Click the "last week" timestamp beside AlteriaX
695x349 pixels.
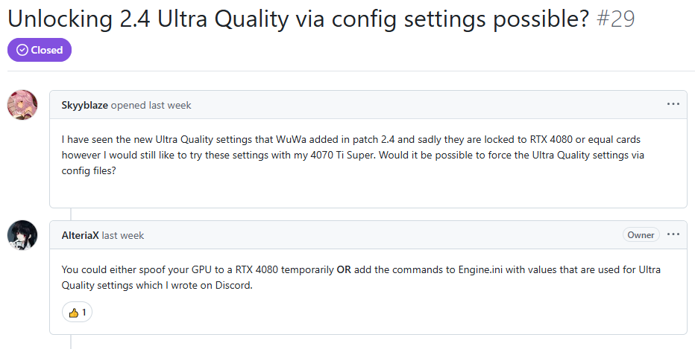point(123,235)
